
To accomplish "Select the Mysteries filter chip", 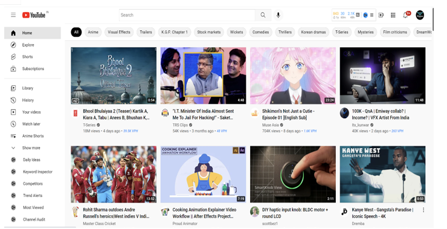I will click(365, 32).
